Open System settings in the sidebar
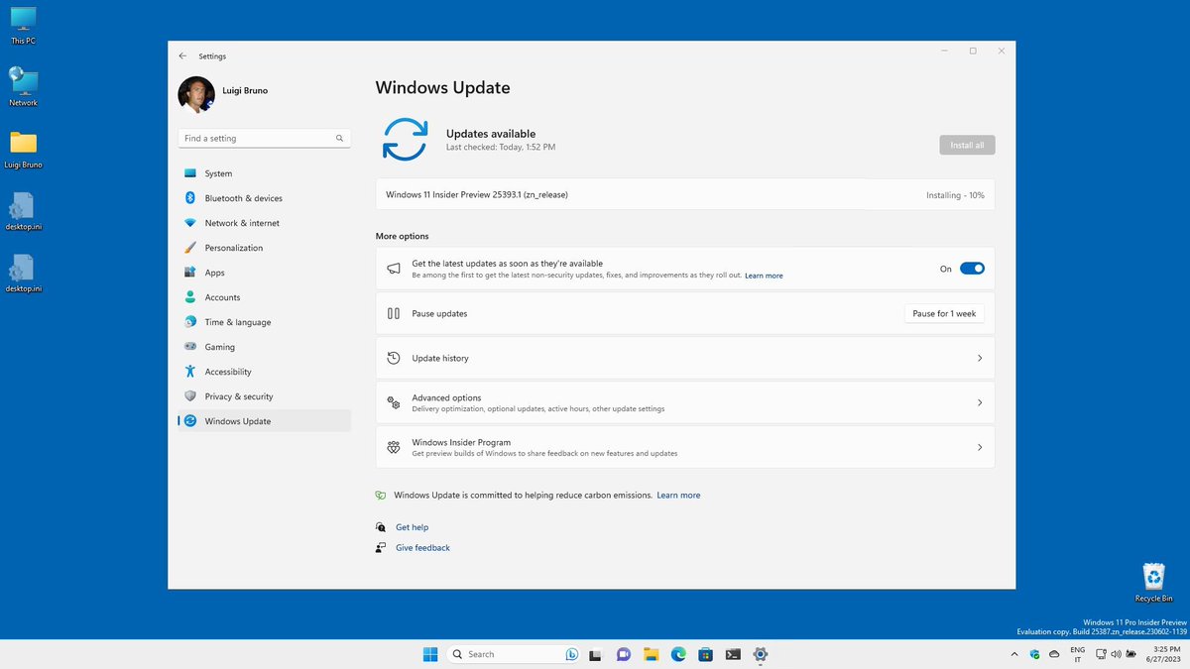This screenshot has width=1190, height=669. pos(264,173)
